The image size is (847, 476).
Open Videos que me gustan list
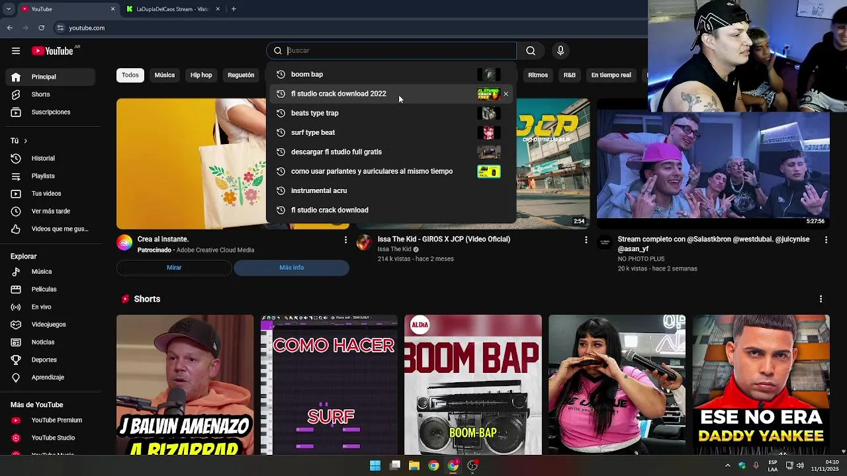click(50, 229)
